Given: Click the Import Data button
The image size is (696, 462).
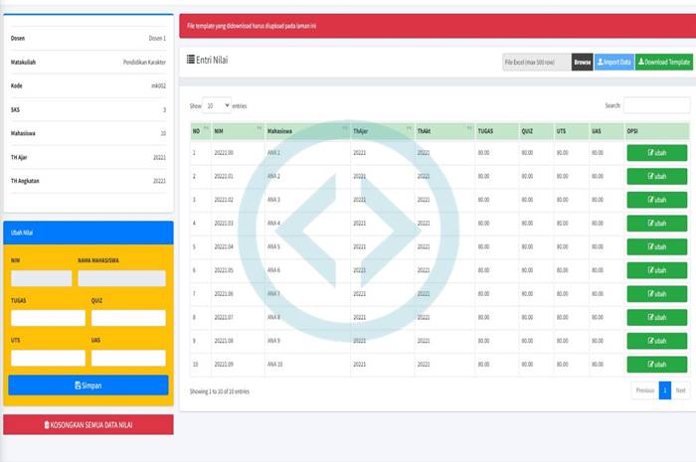Looking at the screenshot, I should point(613,63).
